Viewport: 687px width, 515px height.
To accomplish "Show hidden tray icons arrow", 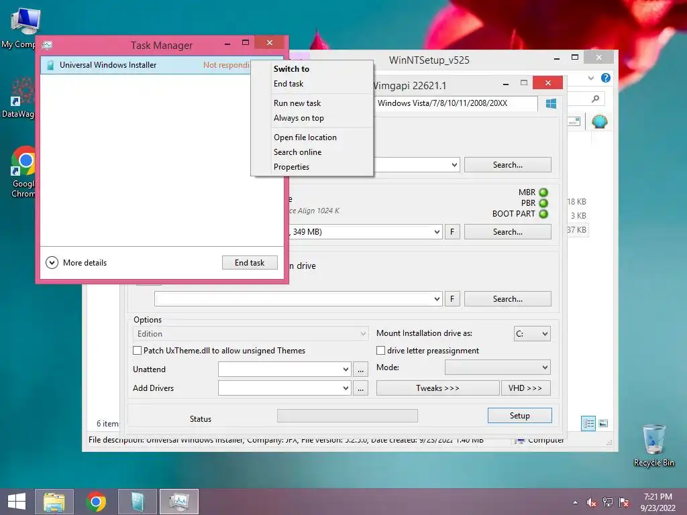I will tap(575, 502).
